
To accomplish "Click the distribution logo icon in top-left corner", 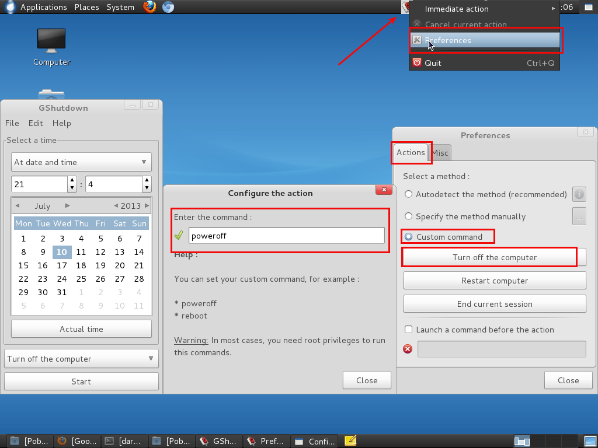I will 9,7.
